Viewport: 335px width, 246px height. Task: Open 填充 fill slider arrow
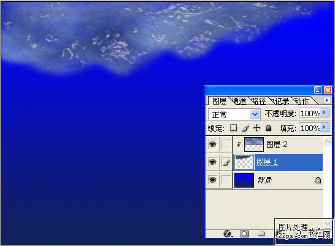click(x=325, y=127)
